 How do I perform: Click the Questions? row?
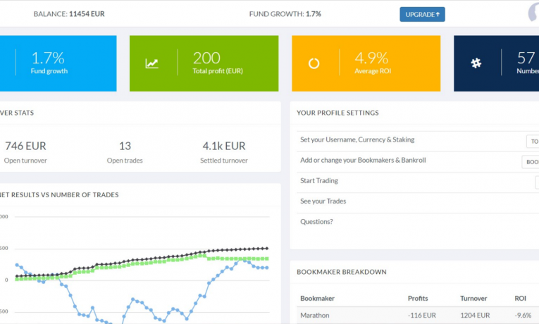(316, 222)
